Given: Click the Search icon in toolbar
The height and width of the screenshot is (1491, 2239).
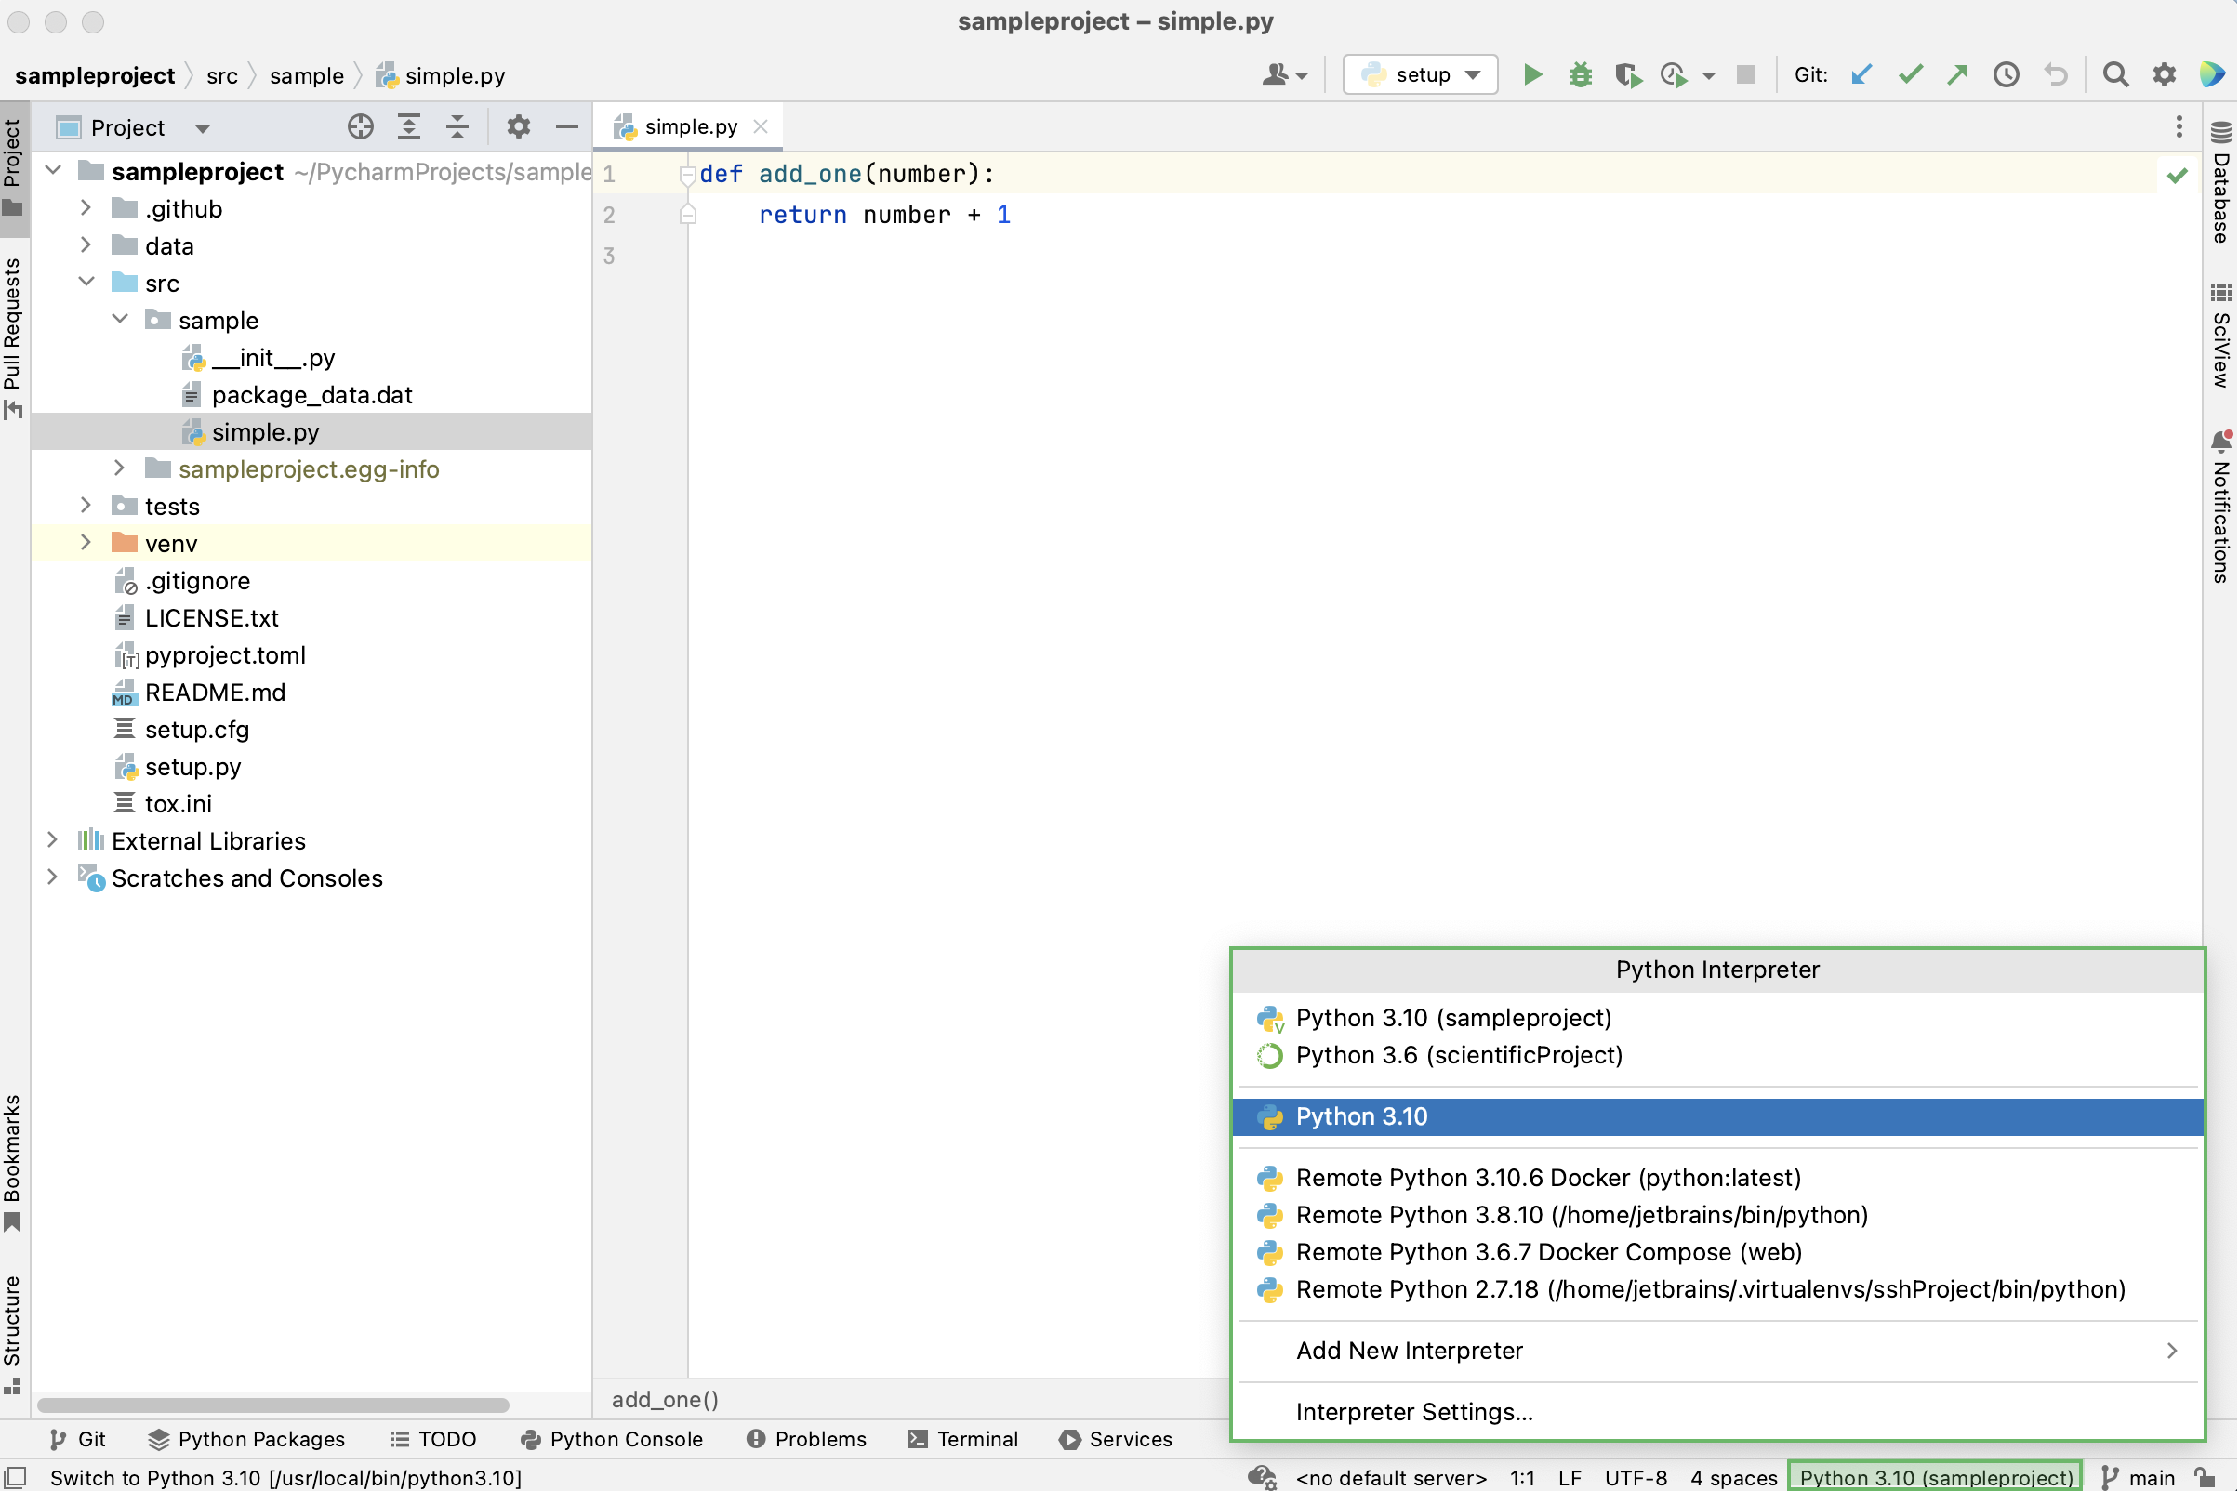Looking at the screenshot, I should pos(2114,75).
